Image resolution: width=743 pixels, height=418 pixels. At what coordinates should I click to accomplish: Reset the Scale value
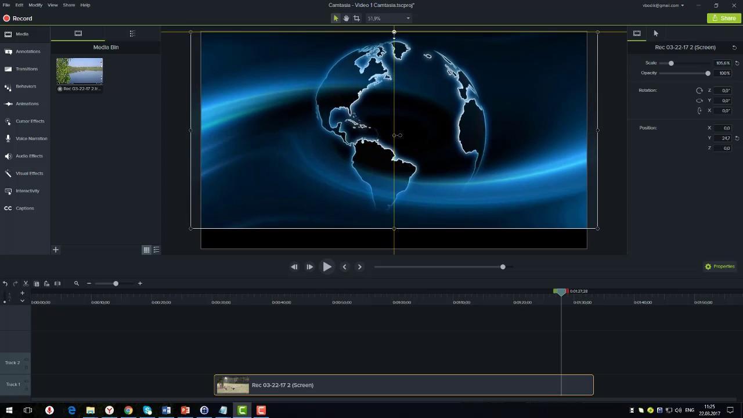(737, 63)
